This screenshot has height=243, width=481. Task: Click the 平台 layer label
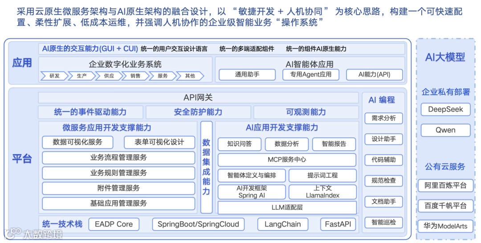point(22,159)
